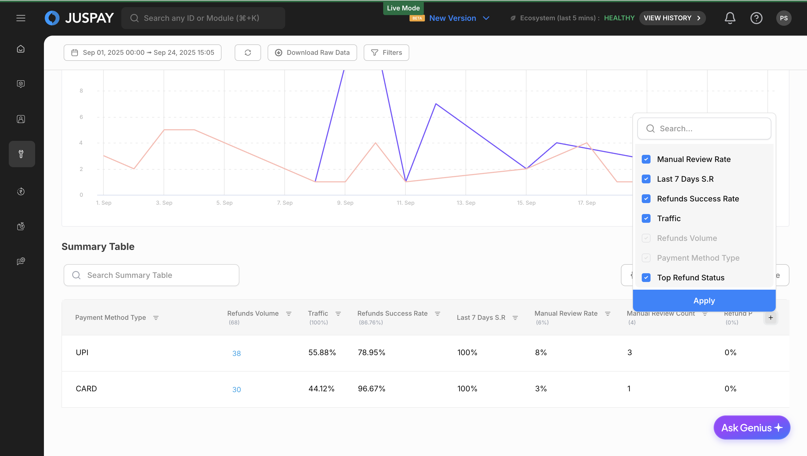Image resolution: width=807 pixels, height=456 pixels.
Task: Open the chat settings sidebar icon
Action: point(21,261)
